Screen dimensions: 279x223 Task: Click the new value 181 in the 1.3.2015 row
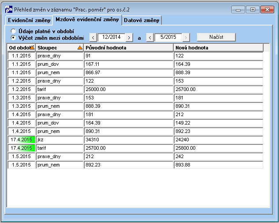pos(218,98)
